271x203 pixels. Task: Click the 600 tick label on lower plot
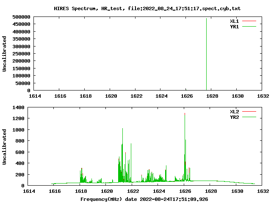[20, 152]
